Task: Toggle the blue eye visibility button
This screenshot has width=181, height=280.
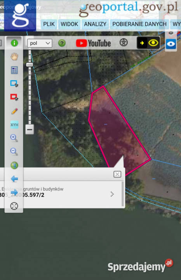Action: point(171,44)
